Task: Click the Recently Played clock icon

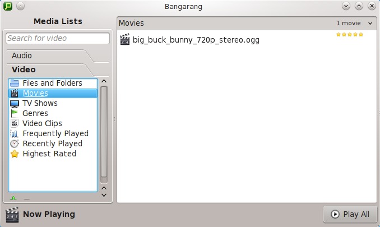Action: 15,143
